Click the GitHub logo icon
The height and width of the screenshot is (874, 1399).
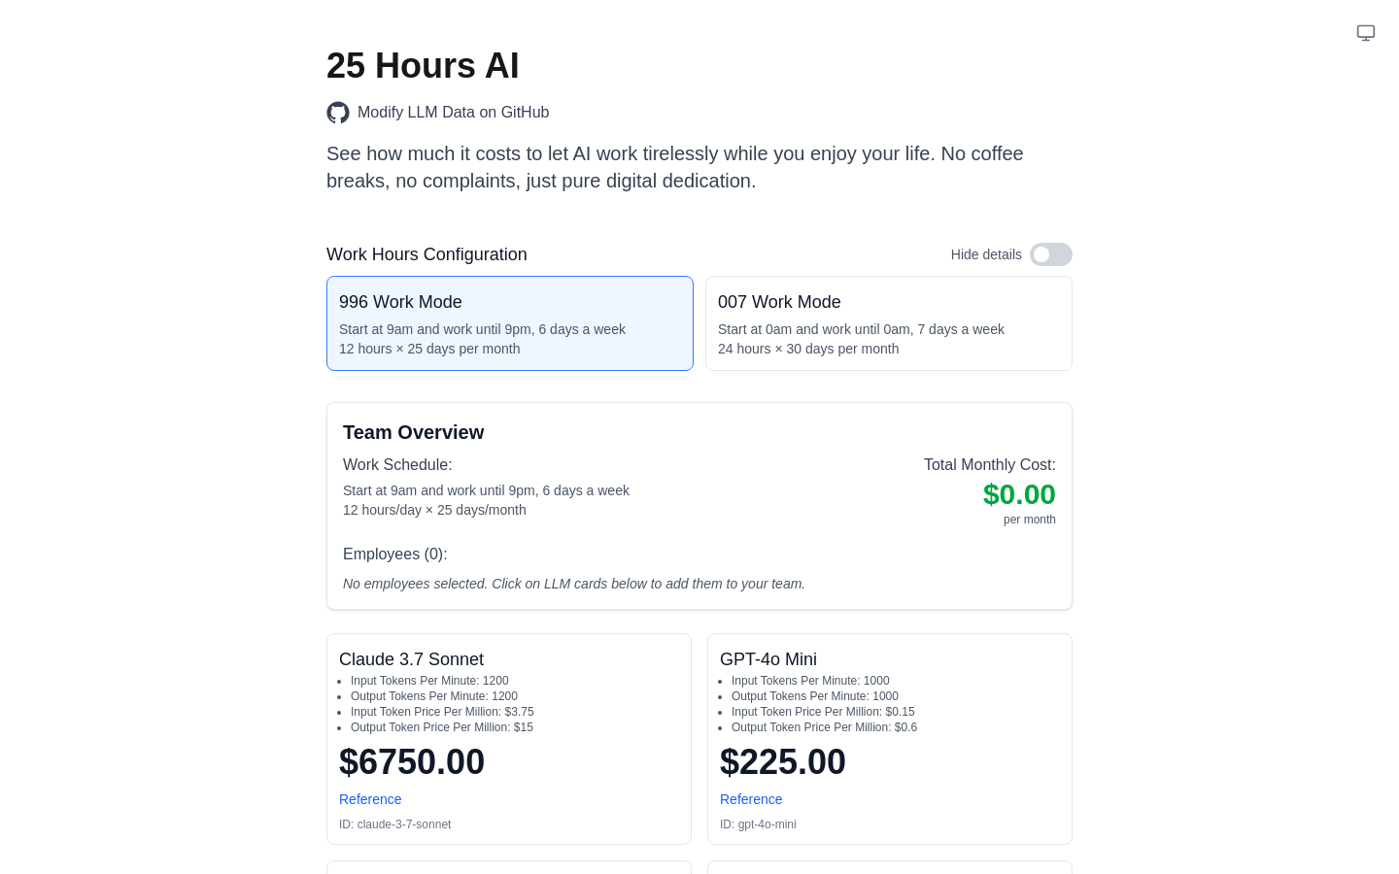(338, 113)
